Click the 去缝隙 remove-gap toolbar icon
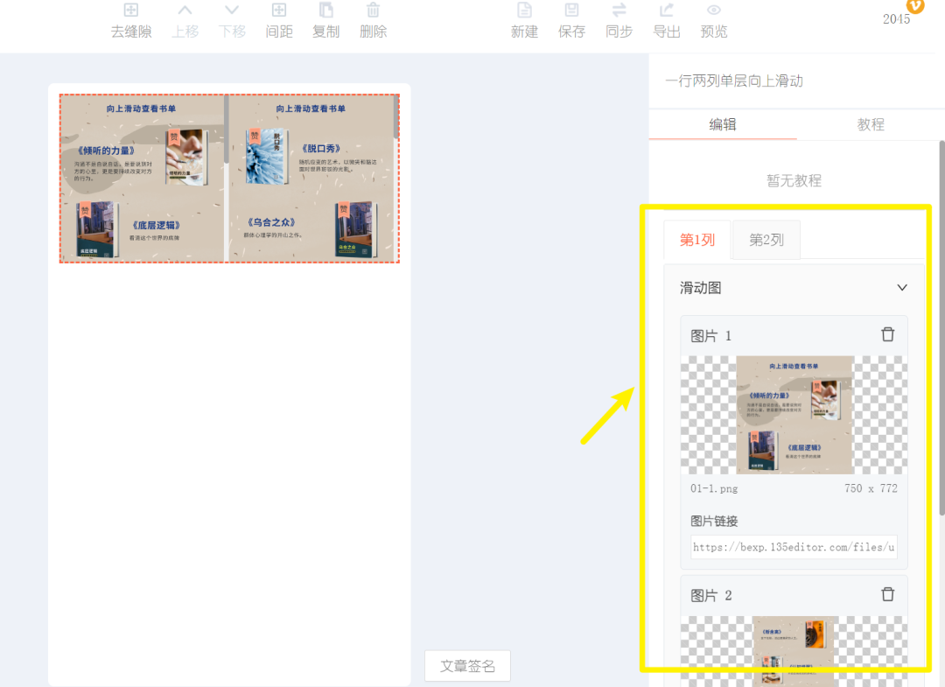Screen dimensions: 945x687 pos(130,11)
